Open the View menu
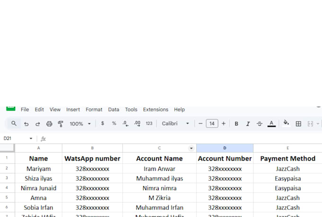322x217 pixels. tap(55, 110)
